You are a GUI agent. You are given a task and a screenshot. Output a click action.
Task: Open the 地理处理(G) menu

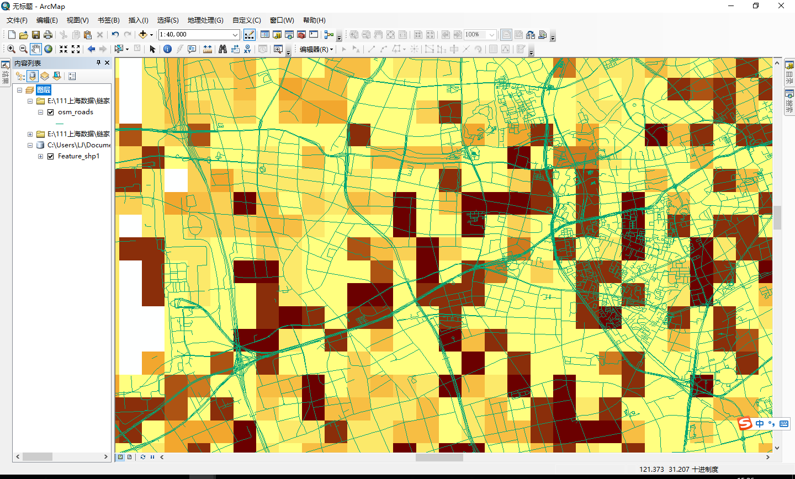coord(205,20)
